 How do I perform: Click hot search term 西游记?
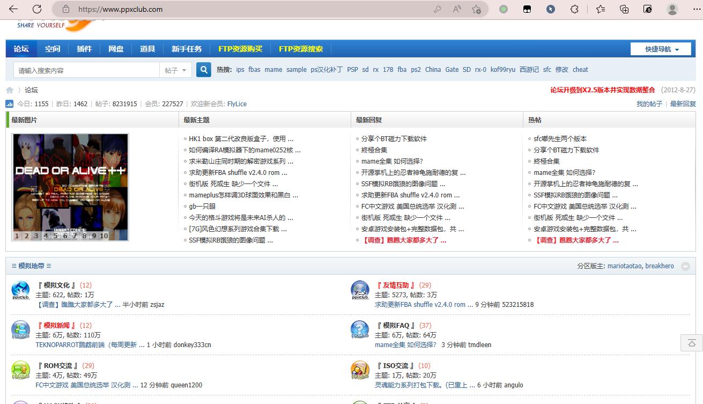pyautogui.click(x=529, y=70)
